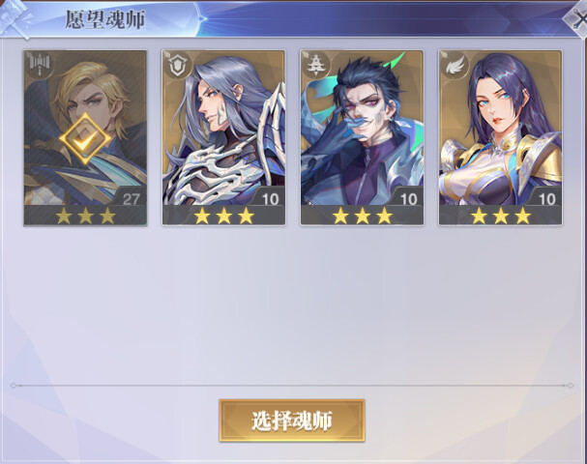Click the tower class icon on dark-haired card

(x=316, y=66)
